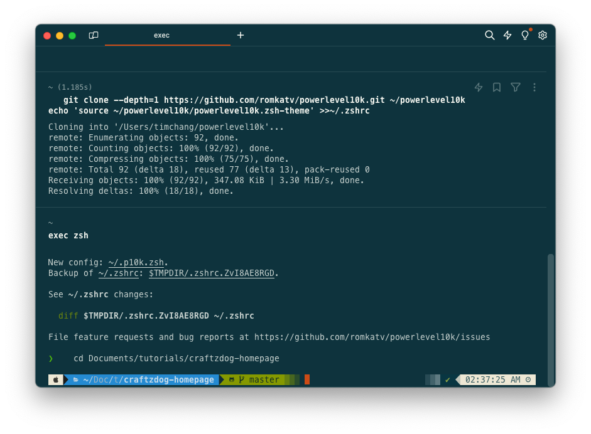Click the 'Receiving objects' output line
Screen dimensions: 591x434
tap(206, 180)
